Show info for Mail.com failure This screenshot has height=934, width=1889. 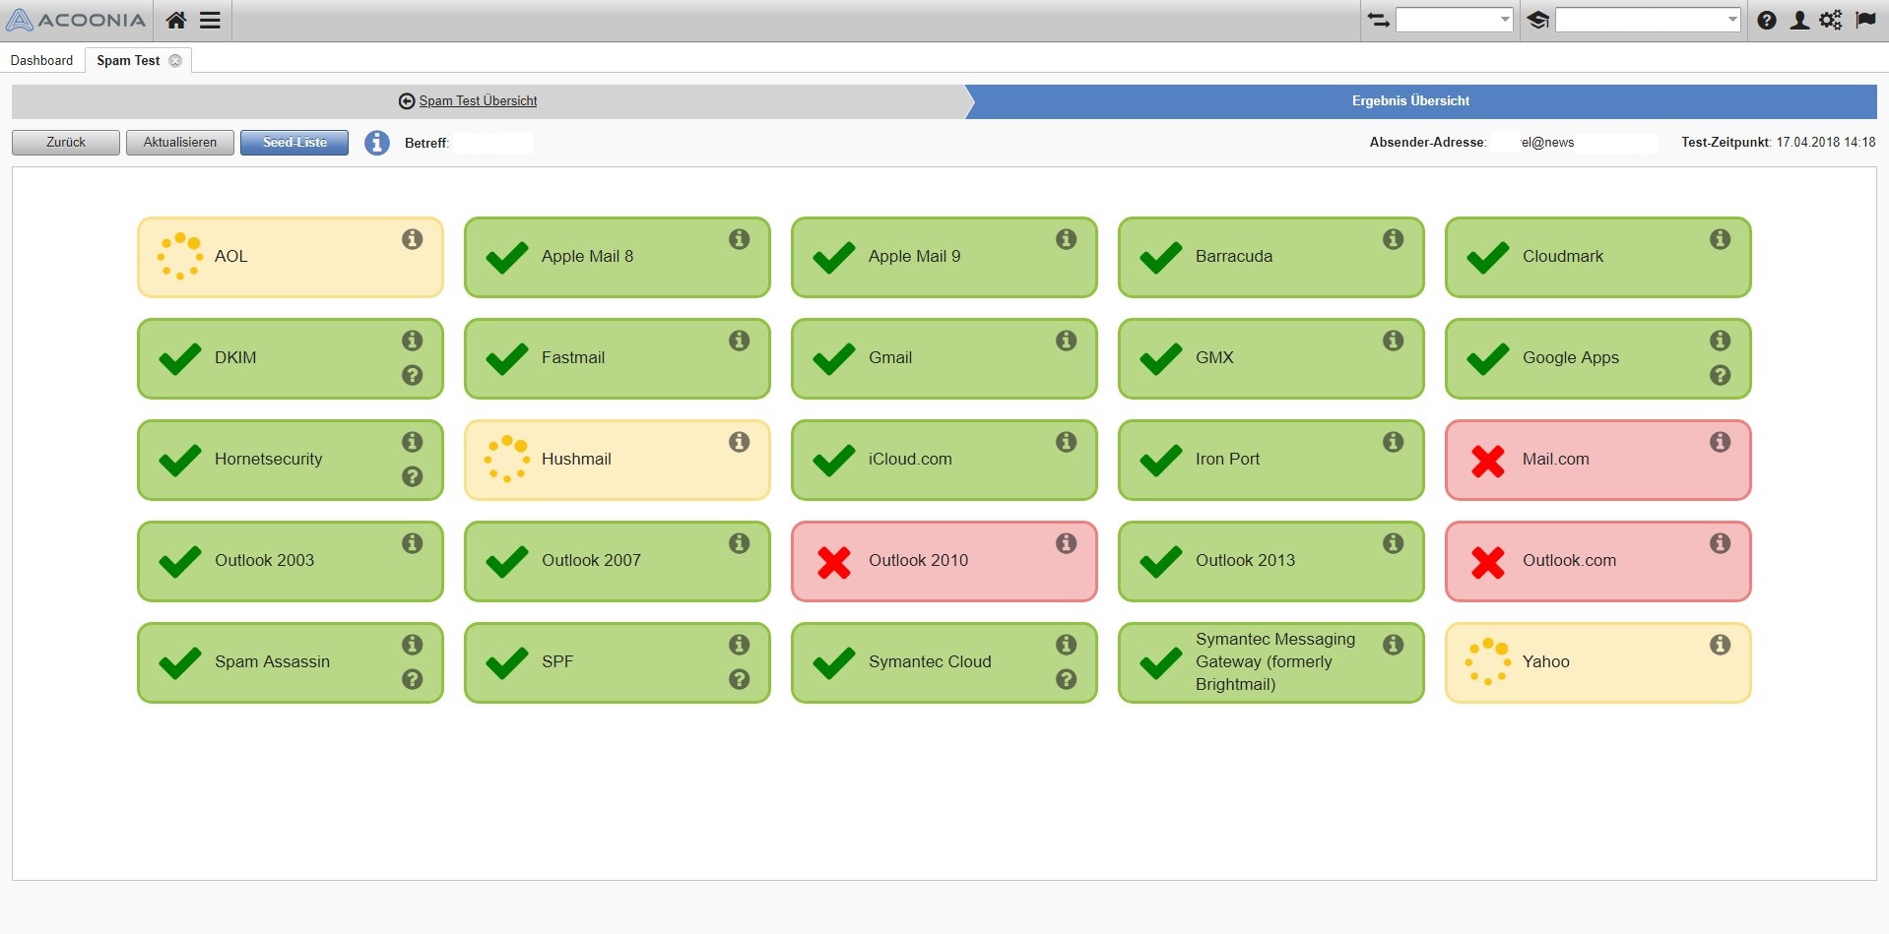click(x=1721, y=442)
